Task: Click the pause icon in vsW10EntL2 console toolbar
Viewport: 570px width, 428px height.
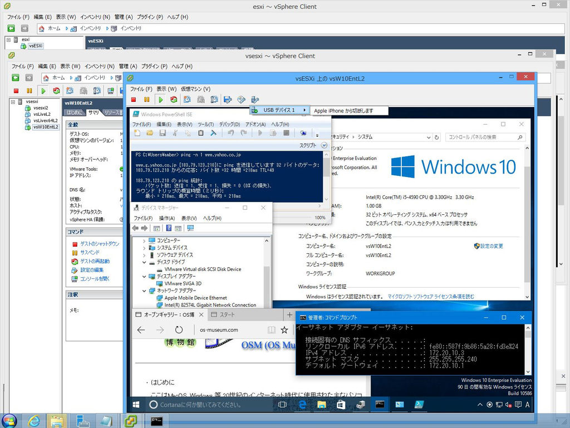Action: click(147, 100)
